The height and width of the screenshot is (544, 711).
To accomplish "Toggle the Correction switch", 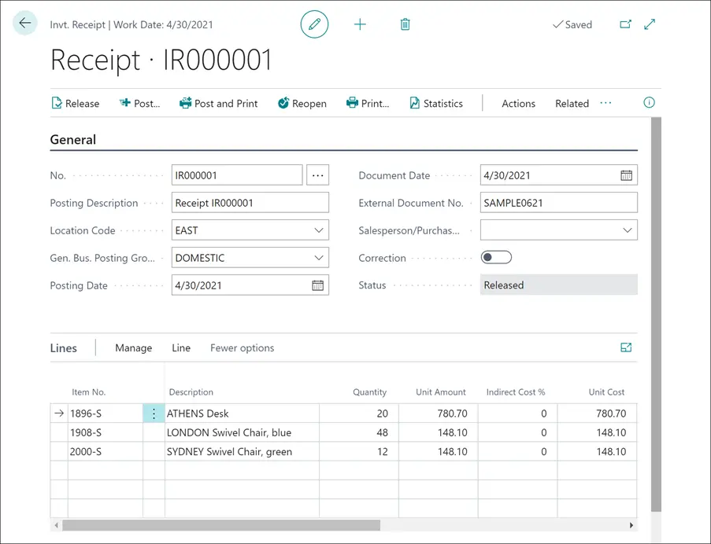I will 496,258.
